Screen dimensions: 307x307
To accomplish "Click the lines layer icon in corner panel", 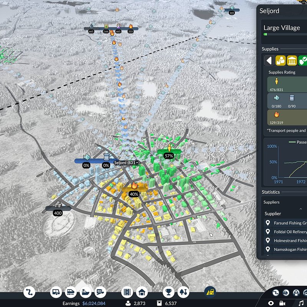I will (276, 293).
